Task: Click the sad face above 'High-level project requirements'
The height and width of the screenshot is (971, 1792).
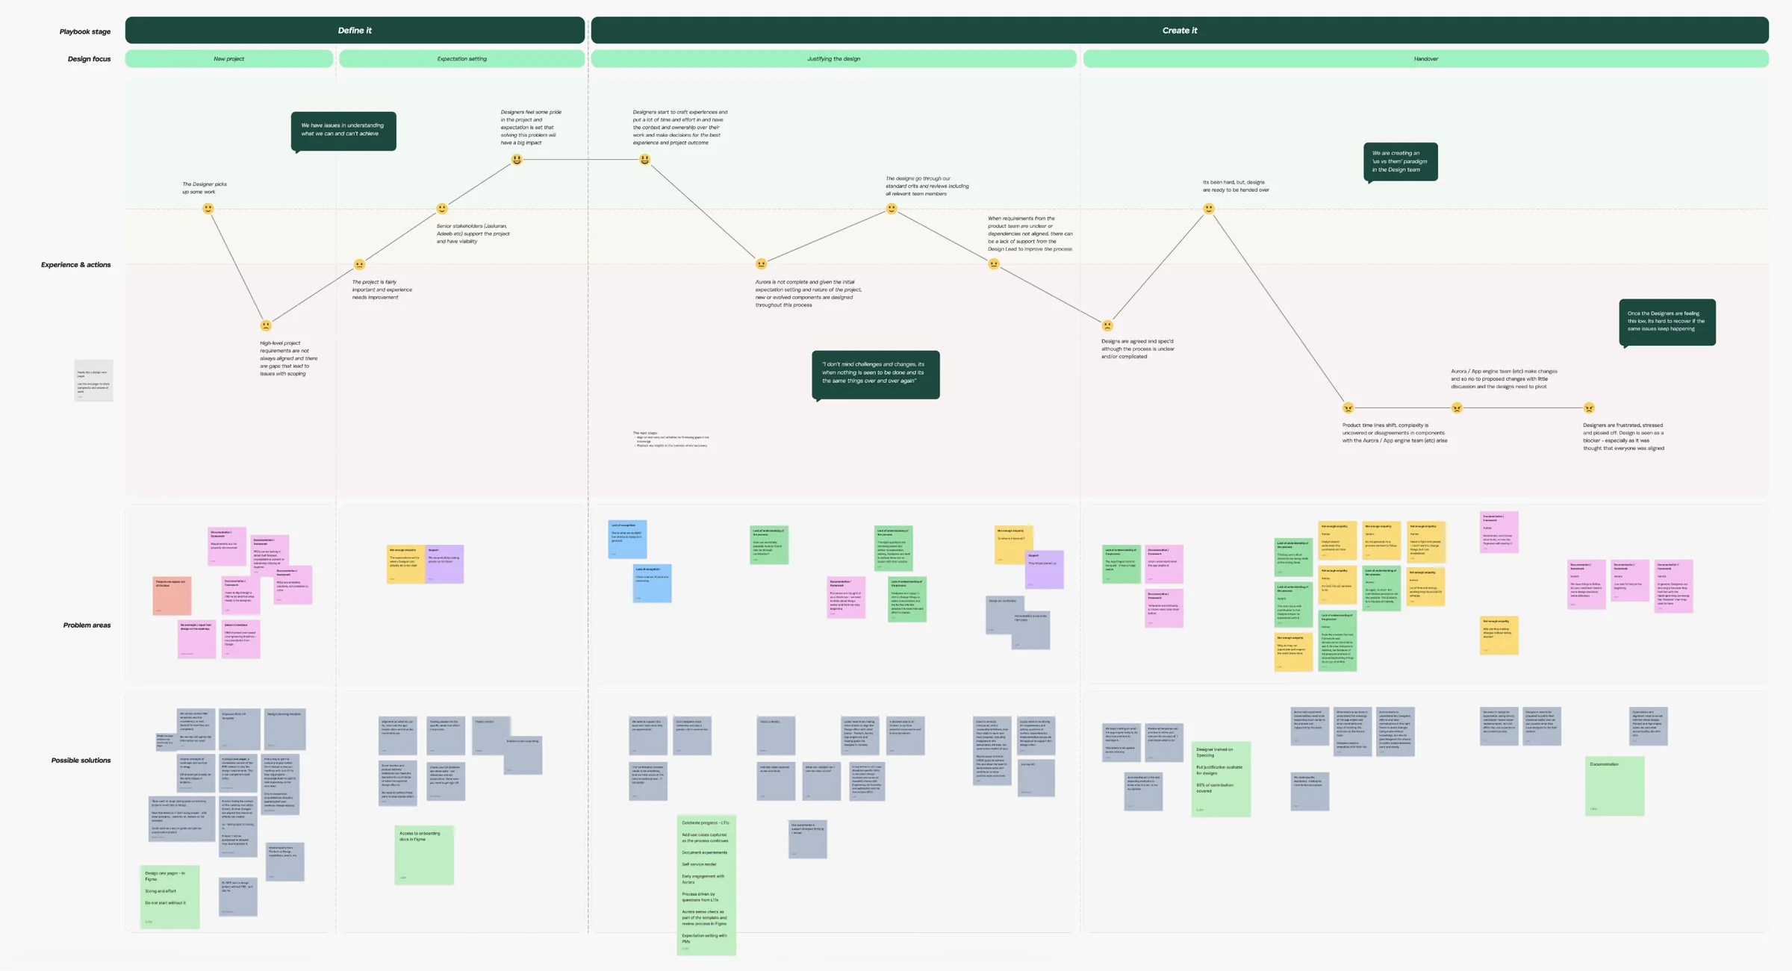Action: [x=266, y=325]
